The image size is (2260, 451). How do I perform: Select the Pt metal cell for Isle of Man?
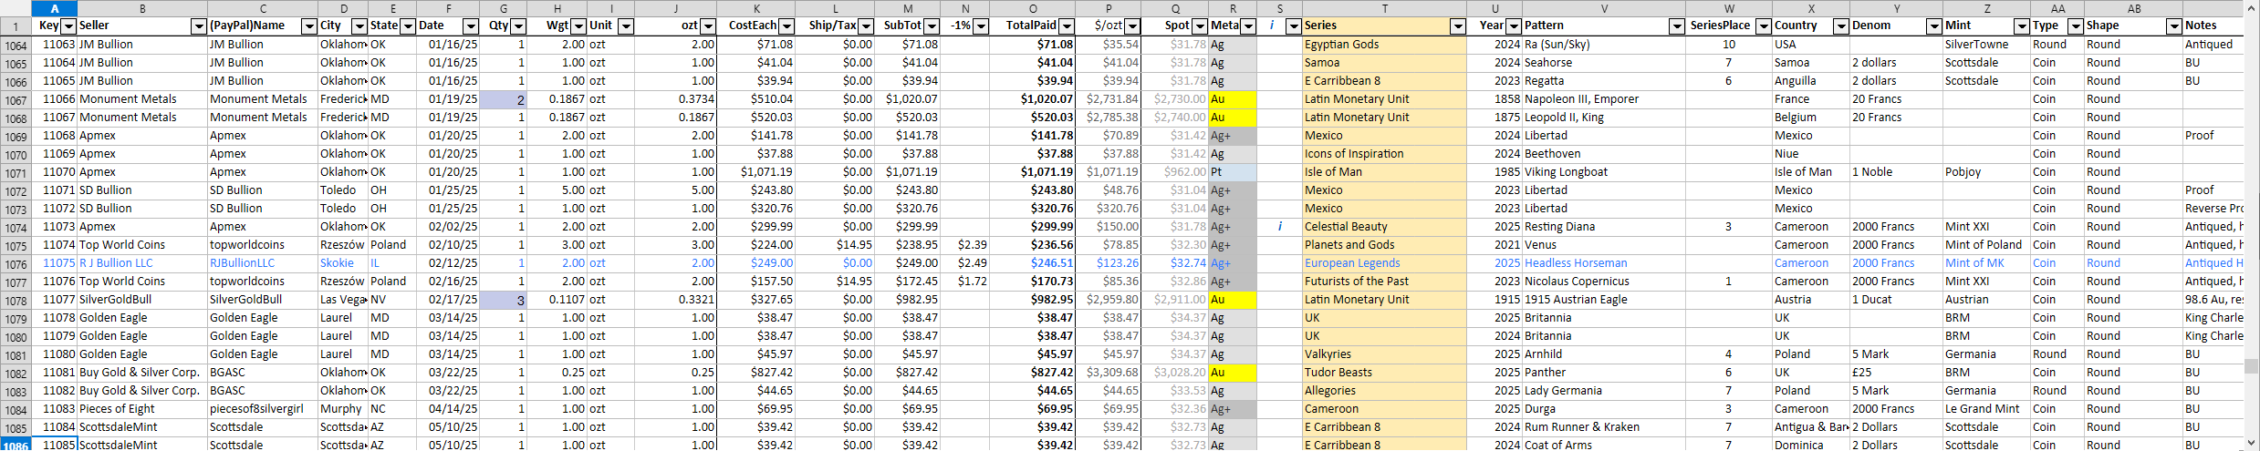[1233, 172]
